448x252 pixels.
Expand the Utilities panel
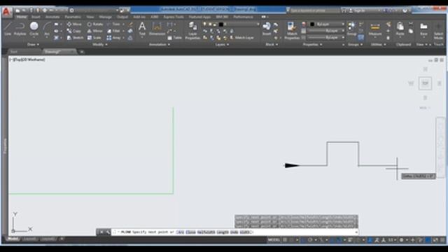(x=378, y=45)
